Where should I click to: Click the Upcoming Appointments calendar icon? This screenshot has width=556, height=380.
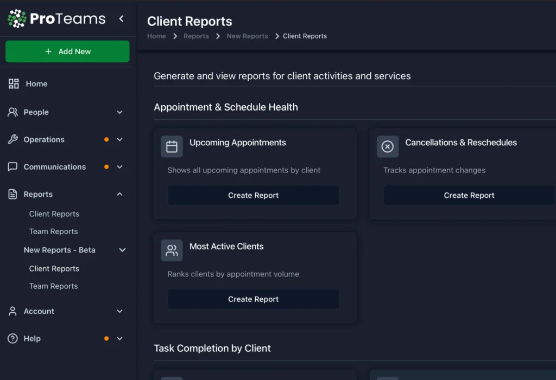(x=172, y=146)
